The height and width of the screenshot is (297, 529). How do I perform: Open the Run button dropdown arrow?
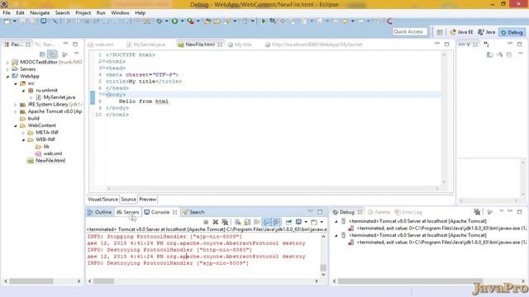[182, 21]
